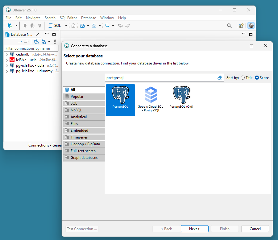The image size is (278, 240).
Task: Close the Database Navigator tab
Action: click(37, 35)
